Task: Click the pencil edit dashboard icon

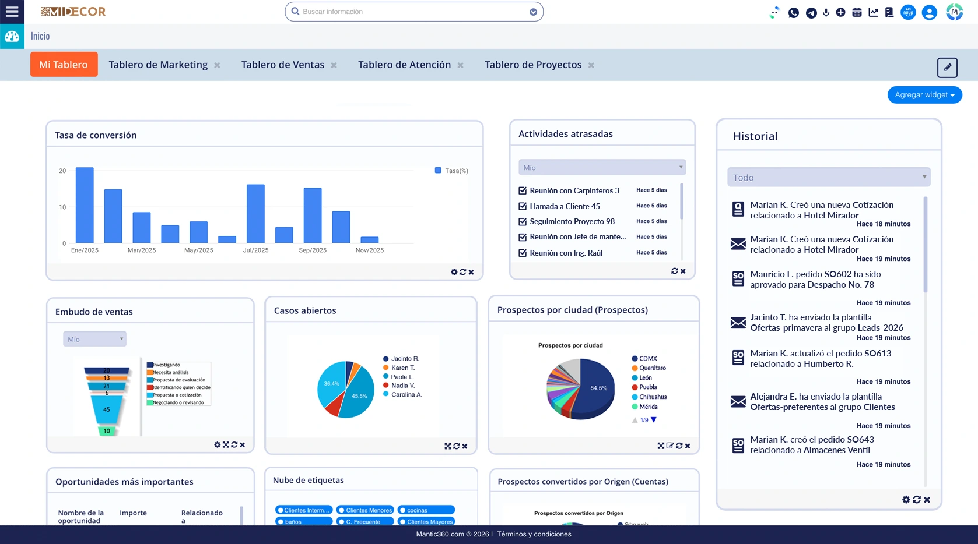Action: (947, 68)
